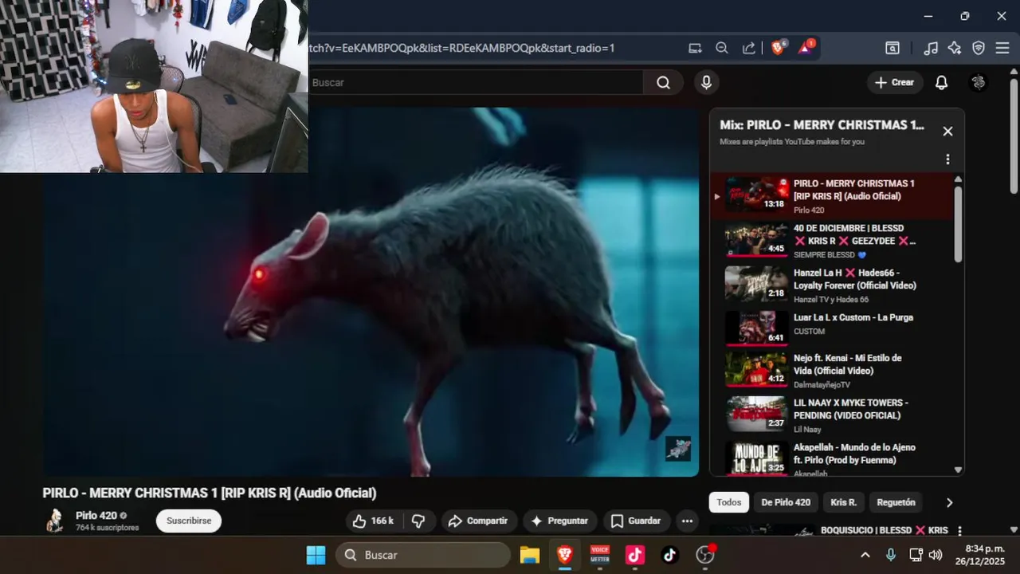The height and width of the screenshot is (574, 1020).
Task: Like the video with thumbs up 166 k
Action: (x=375, y=521)
